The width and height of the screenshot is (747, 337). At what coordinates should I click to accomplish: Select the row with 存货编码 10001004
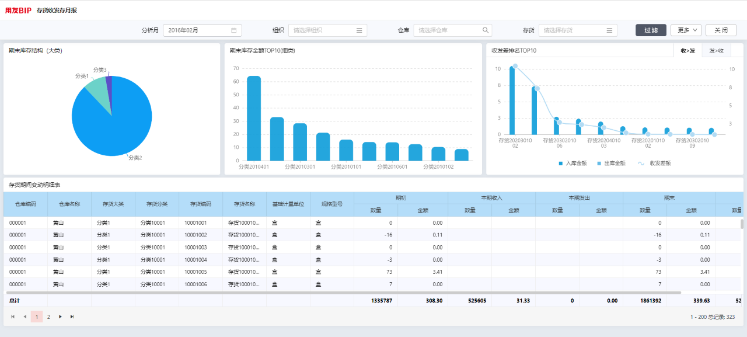[372, 259]
